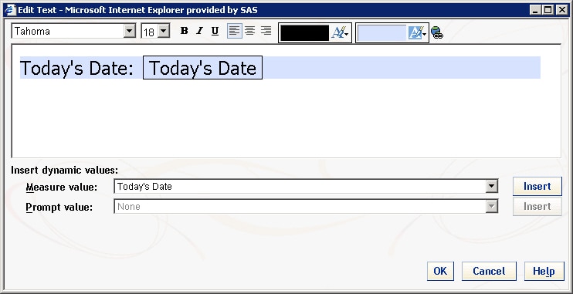Center align the text
This screenshot has height=294, width=573.
tap(250, 31)
